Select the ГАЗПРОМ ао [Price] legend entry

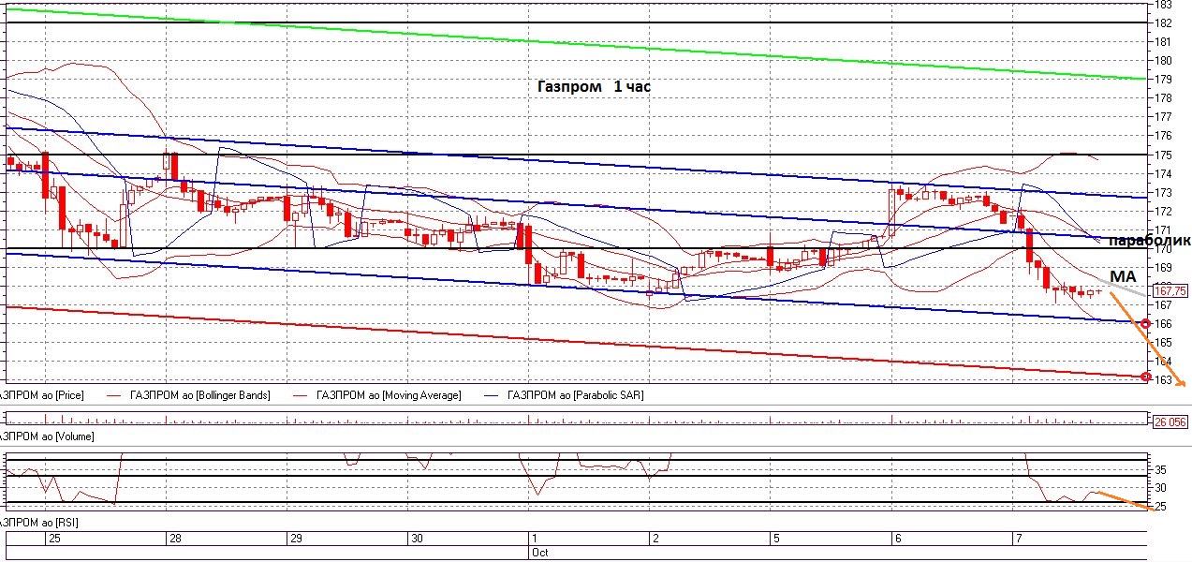click(x=42, y=395)
